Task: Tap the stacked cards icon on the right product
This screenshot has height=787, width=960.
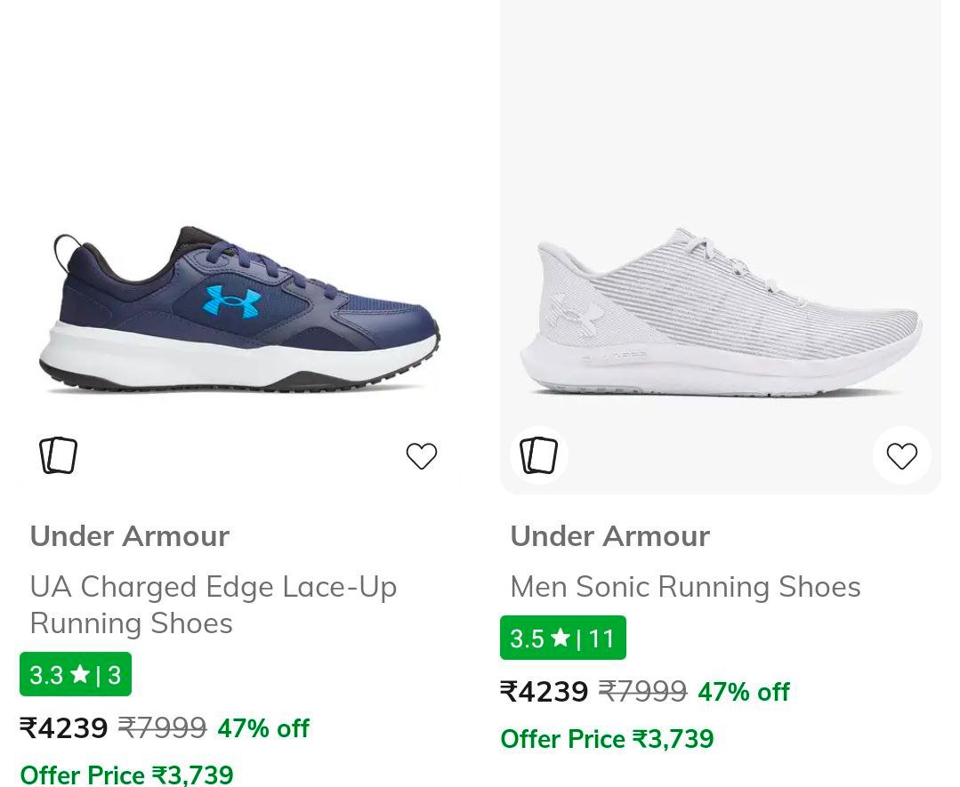Action: pyautogui.click(x=539, y=455)
